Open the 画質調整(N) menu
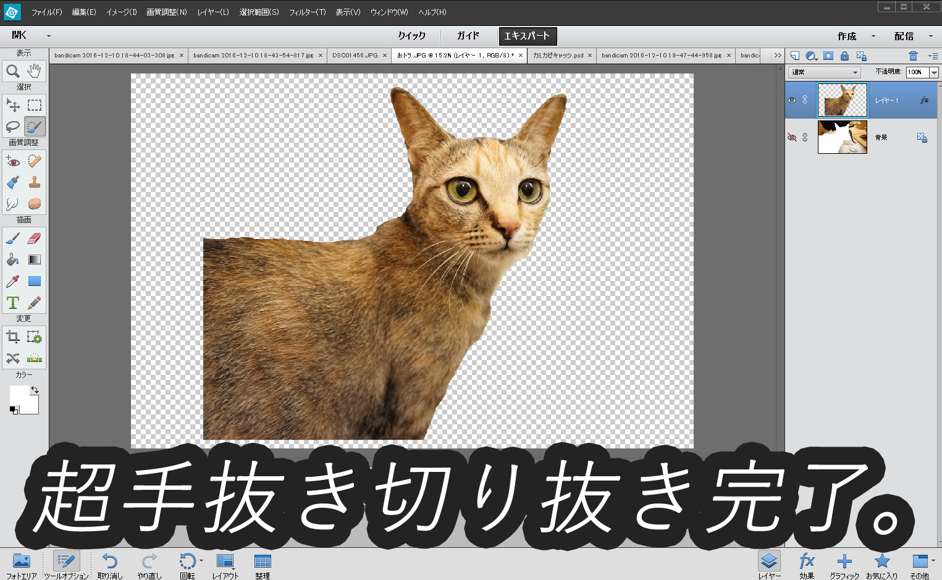The width and height of the screenshot is (942, 580). click(x=167, y=12)
